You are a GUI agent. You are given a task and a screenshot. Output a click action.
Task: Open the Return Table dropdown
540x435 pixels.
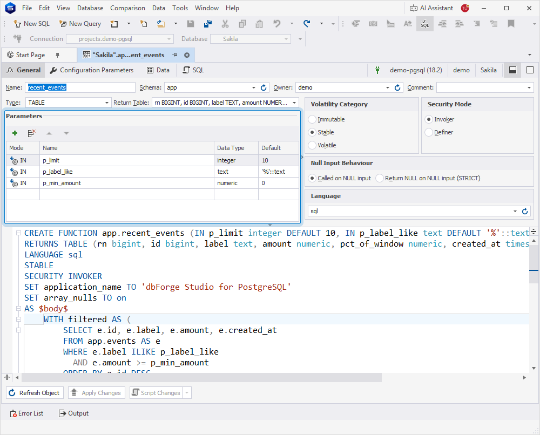[x=294, y=103]
